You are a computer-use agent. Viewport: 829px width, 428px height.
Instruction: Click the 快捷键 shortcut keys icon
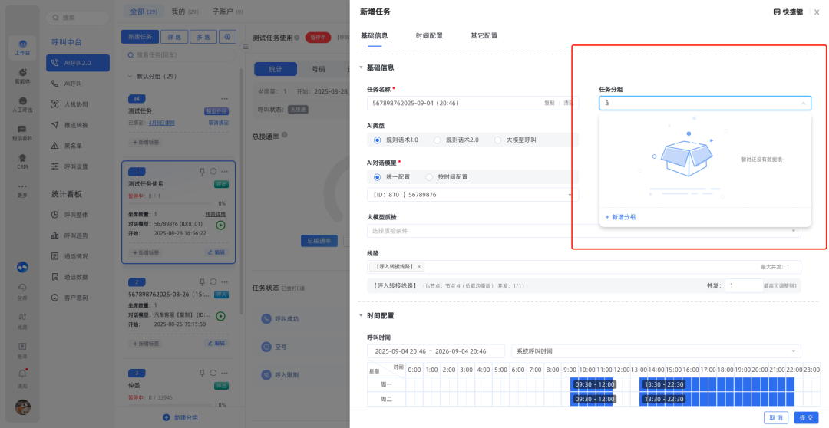click(x=777, y=12)
